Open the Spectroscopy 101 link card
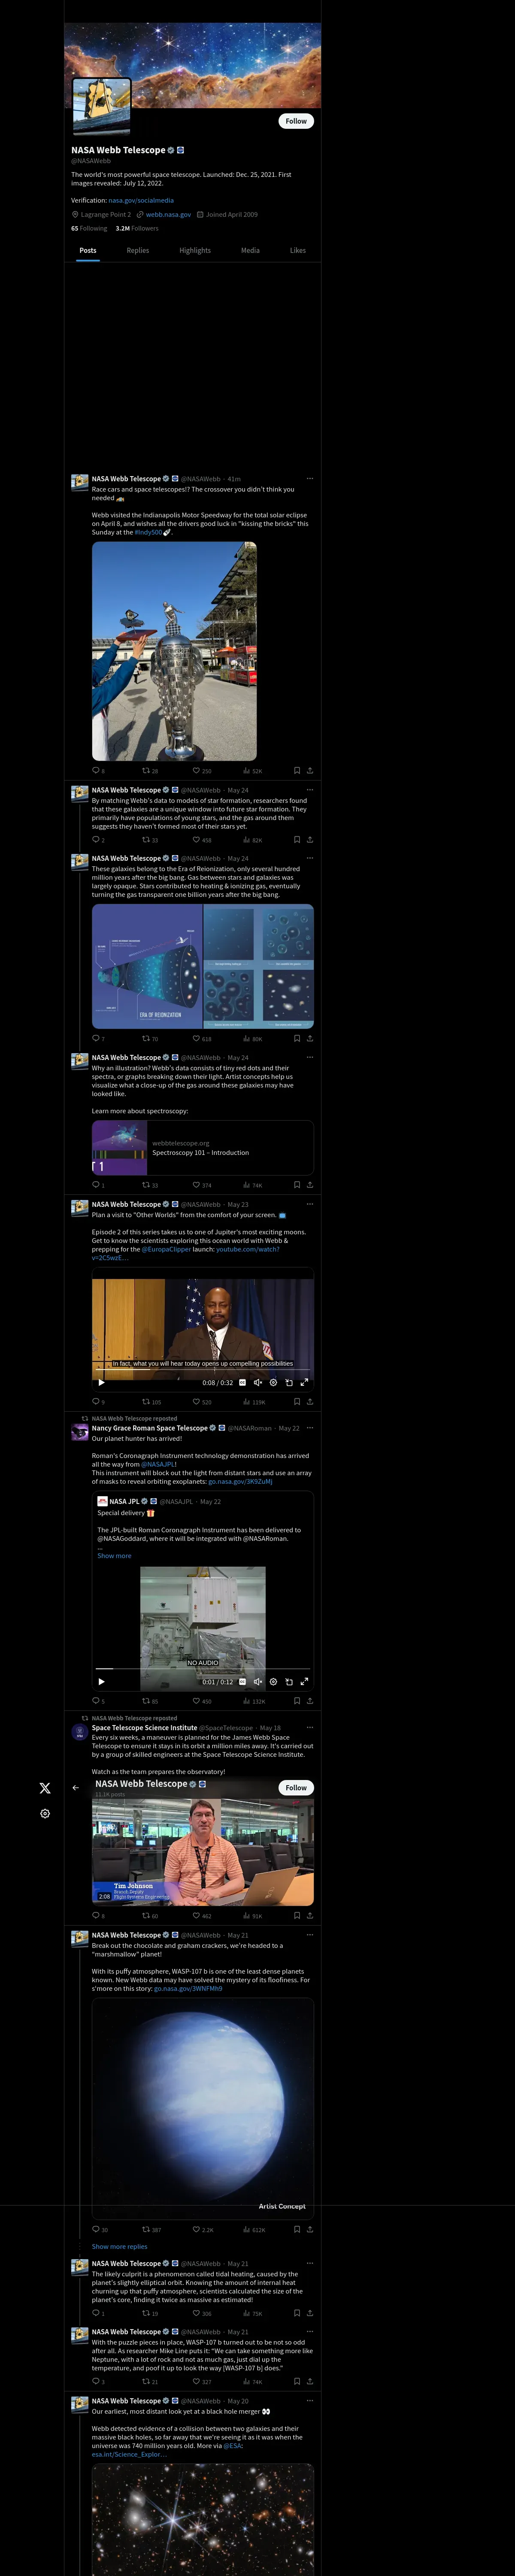 coord(203,1147)
